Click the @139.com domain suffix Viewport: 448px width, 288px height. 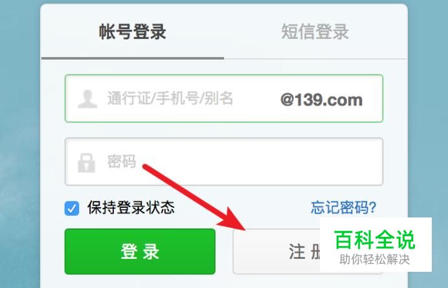pos(322,100)
